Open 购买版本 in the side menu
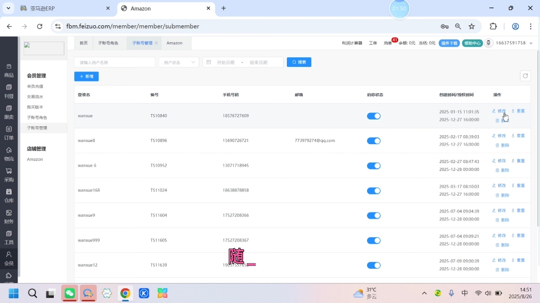Screen dimensions: 540x303 pyautogui.click(x=35, y=107)
